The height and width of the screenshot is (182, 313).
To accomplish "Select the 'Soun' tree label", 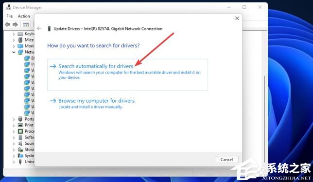I will (29, 143).
